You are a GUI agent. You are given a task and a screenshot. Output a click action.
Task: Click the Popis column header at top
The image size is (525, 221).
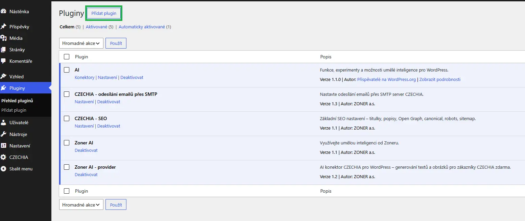(x=326, y=57)
